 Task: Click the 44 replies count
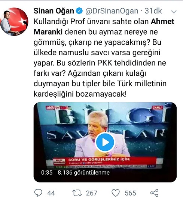[51, 193]
